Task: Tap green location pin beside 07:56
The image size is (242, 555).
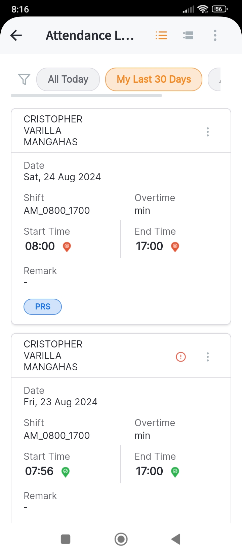Action: click(66, 472)
